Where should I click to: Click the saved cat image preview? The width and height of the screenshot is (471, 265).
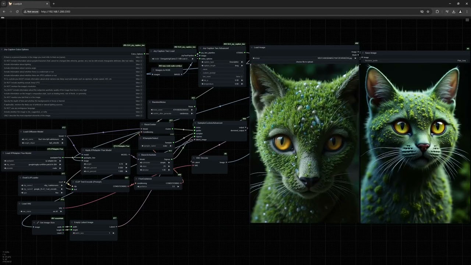[x=415, y=144]
